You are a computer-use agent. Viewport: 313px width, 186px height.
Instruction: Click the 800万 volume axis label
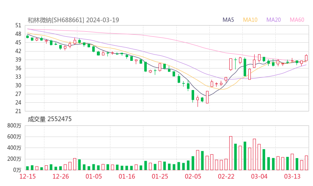(x=14, y=126)
